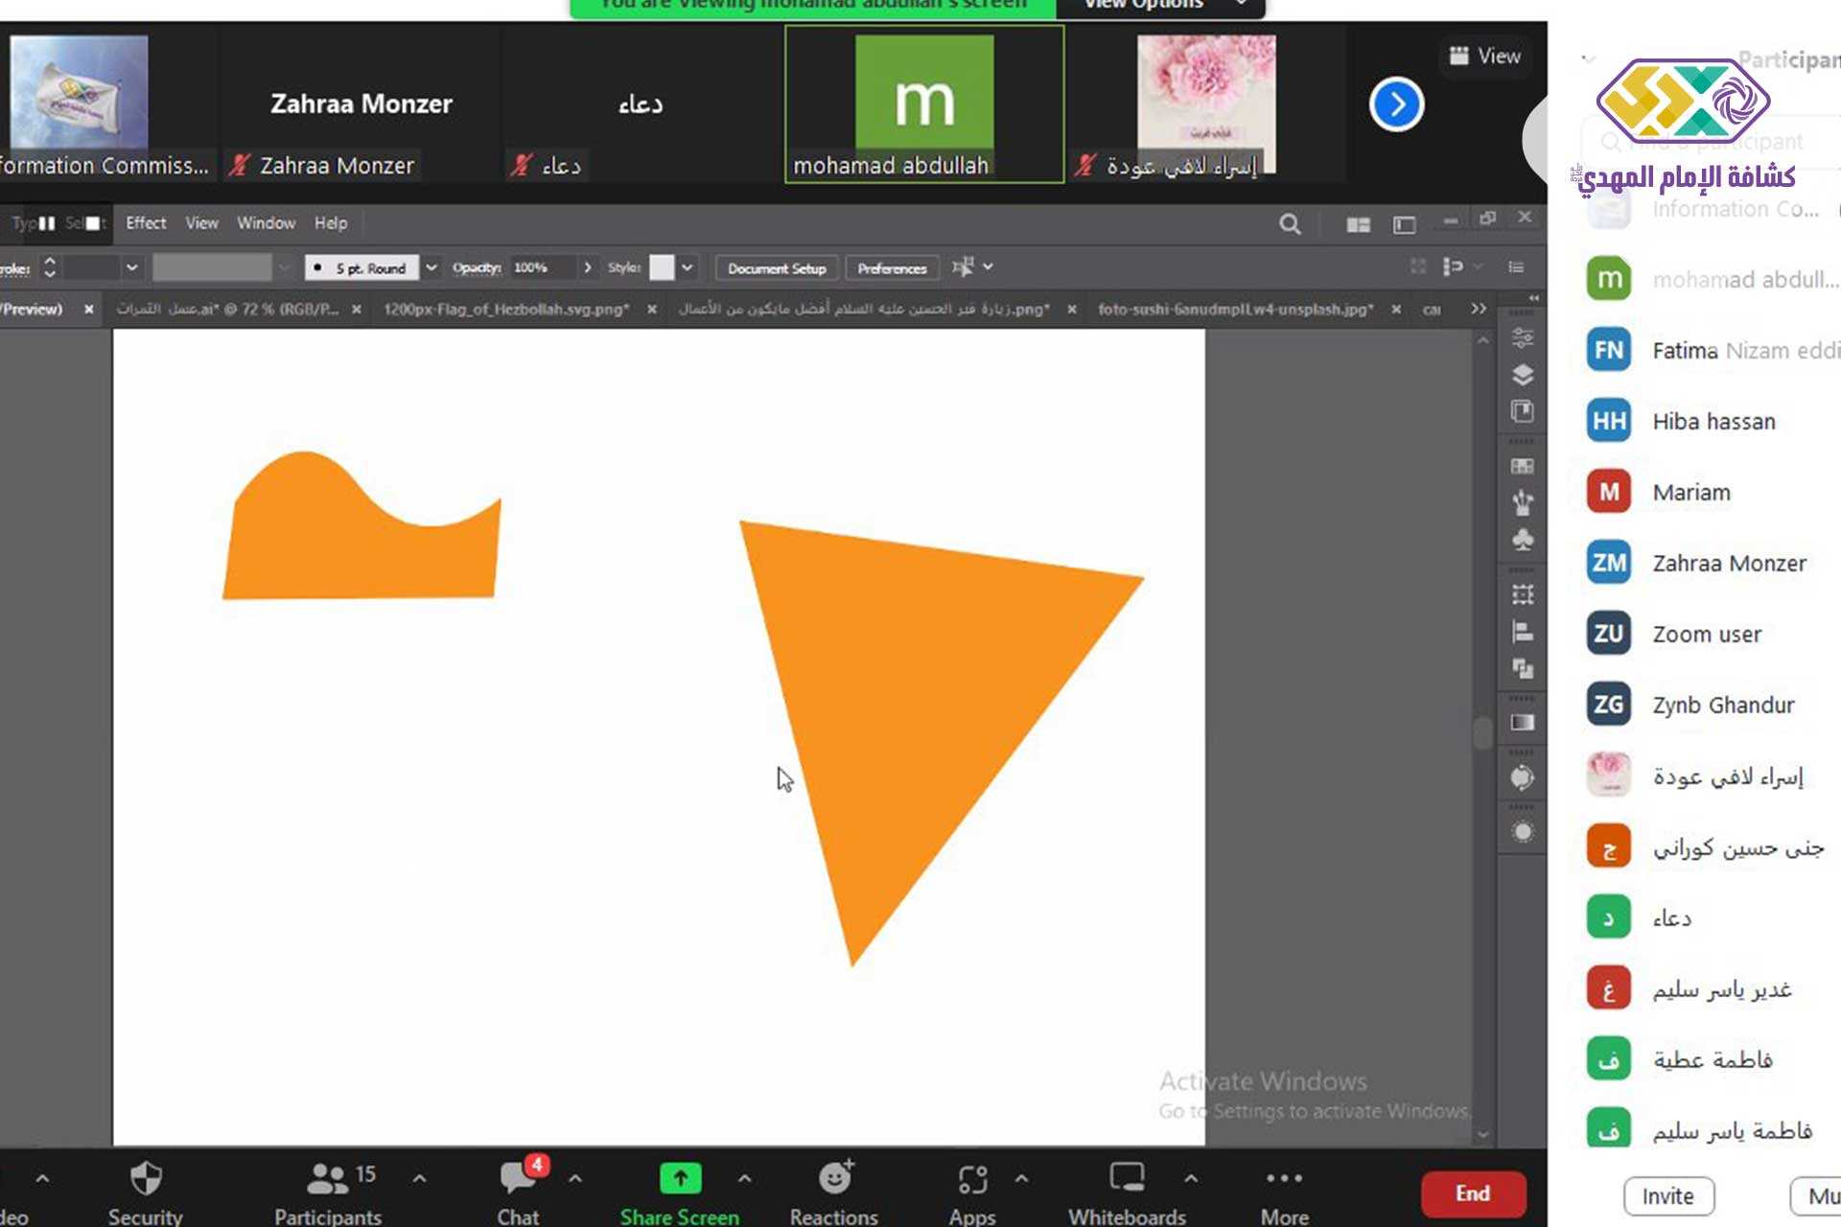Open the Properties panel icon

(1522, 337)
